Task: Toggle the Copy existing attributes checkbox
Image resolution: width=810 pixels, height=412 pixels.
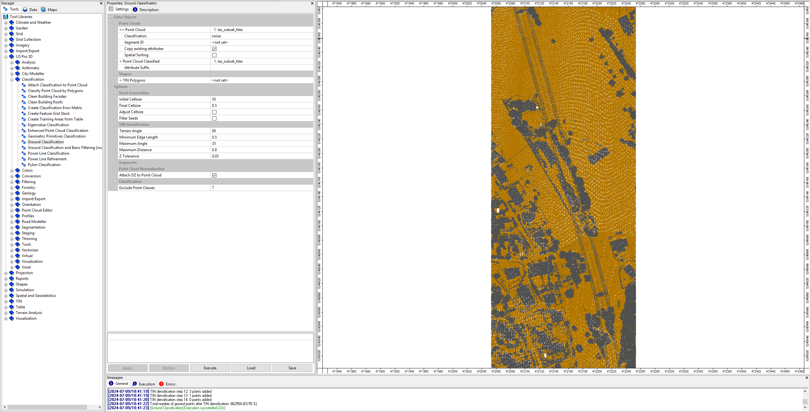Action: pos(214,49)
